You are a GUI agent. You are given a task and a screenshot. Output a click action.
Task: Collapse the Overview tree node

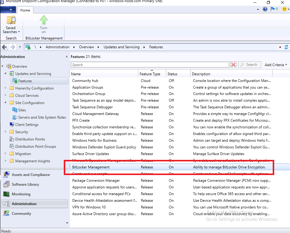(x=2, y=66)
